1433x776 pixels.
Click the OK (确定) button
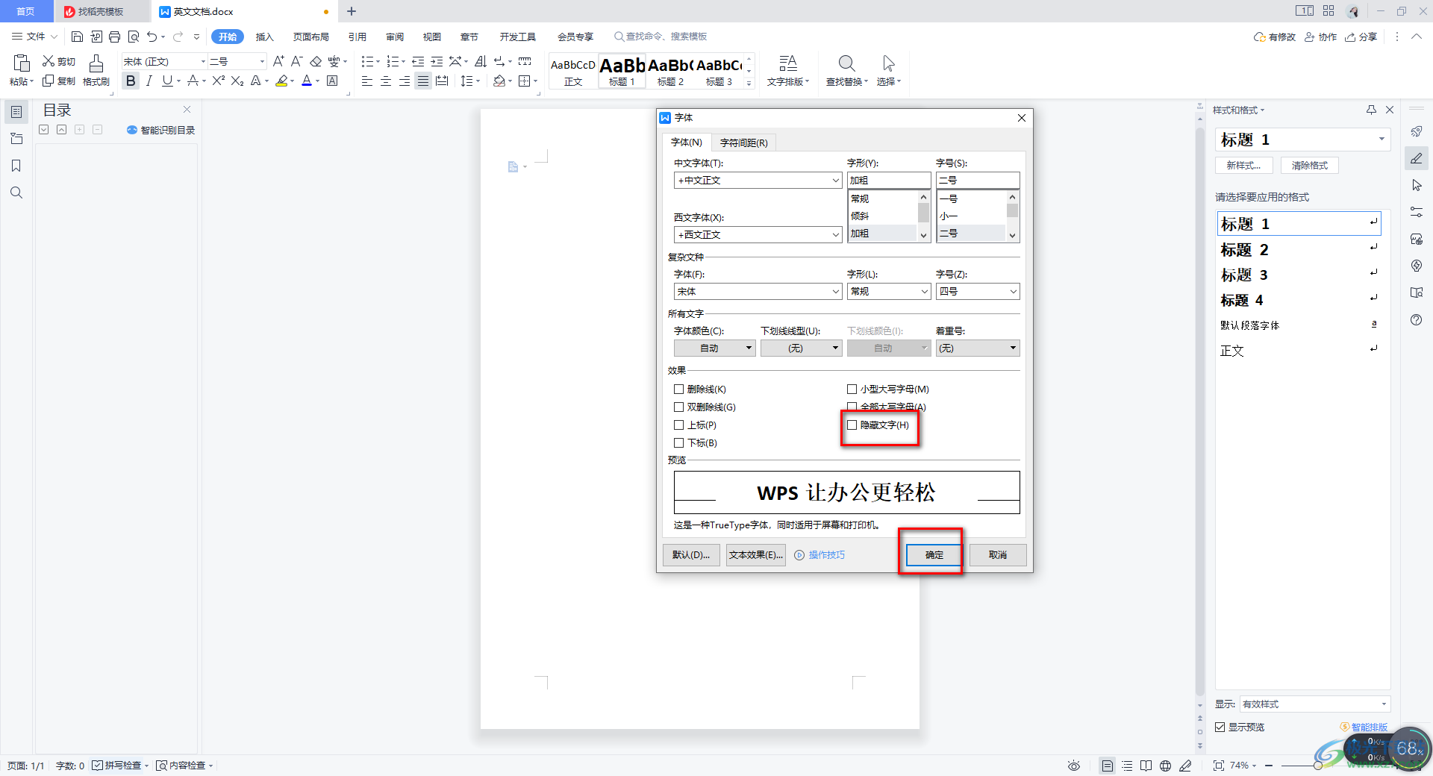(934, 555)
